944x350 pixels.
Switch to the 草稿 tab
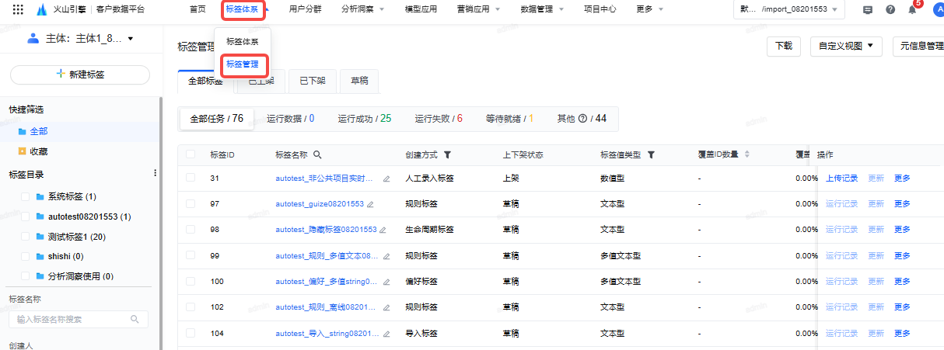[x=359, y=80]
